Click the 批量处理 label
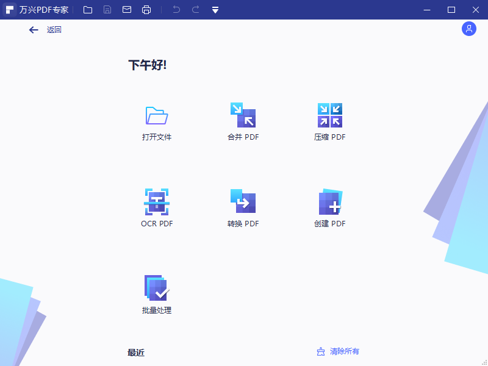Screen dimensions: 488x366 coord(157,310)
